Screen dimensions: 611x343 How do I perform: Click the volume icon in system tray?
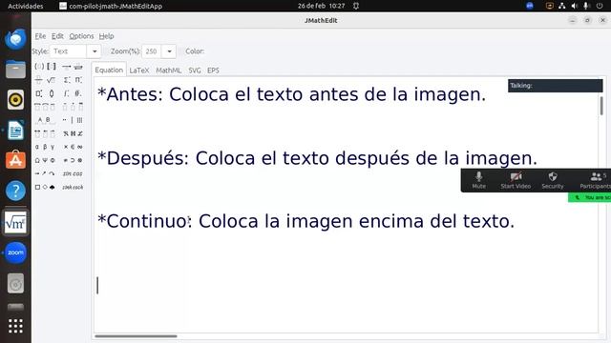[x=575, y=6]
